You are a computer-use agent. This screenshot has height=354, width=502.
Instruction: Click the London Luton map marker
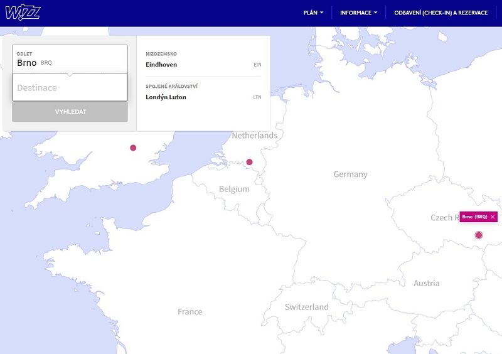[133, 147]
